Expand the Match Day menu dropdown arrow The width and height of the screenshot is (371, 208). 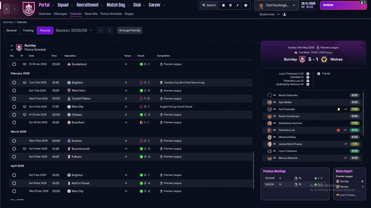tap(128, 5)
